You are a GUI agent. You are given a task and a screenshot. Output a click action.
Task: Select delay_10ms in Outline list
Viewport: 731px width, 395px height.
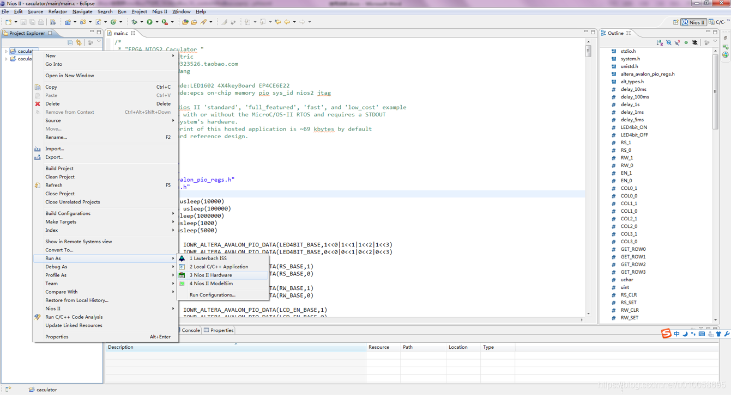coord(633,89)
